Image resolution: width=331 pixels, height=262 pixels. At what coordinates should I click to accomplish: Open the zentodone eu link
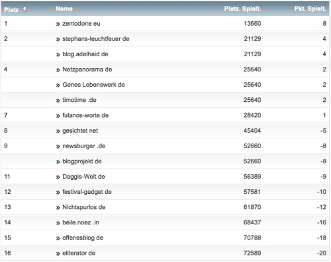click(x=81, y=24)
